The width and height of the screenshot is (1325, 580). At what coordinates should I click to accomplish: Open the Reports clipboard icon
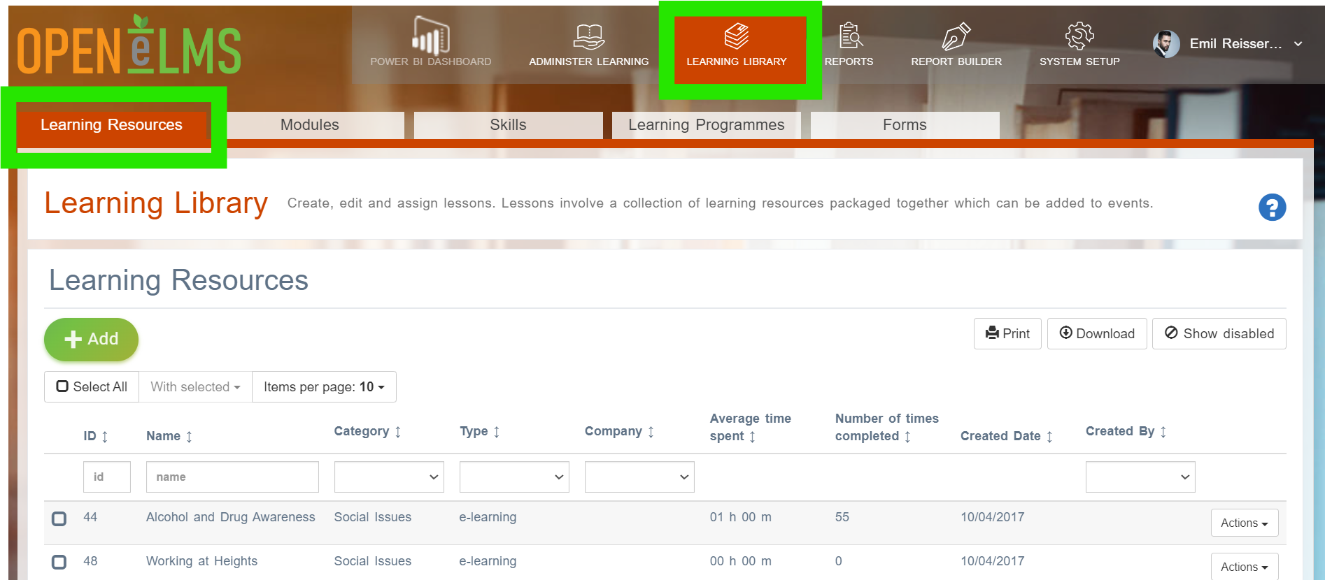click(850, 35)
